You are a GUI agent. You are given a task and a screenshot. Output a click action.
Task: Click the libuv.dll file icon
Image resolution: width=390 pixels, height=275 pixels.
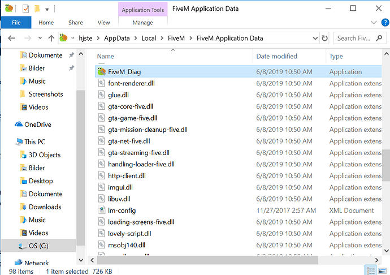tap(102, 199)
